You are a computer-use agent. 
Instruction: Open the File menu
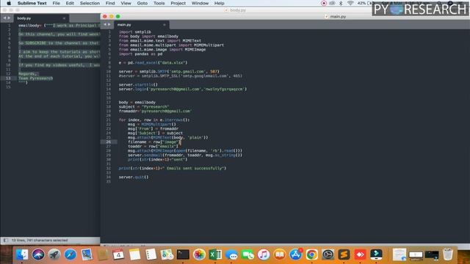pos(56,3)
